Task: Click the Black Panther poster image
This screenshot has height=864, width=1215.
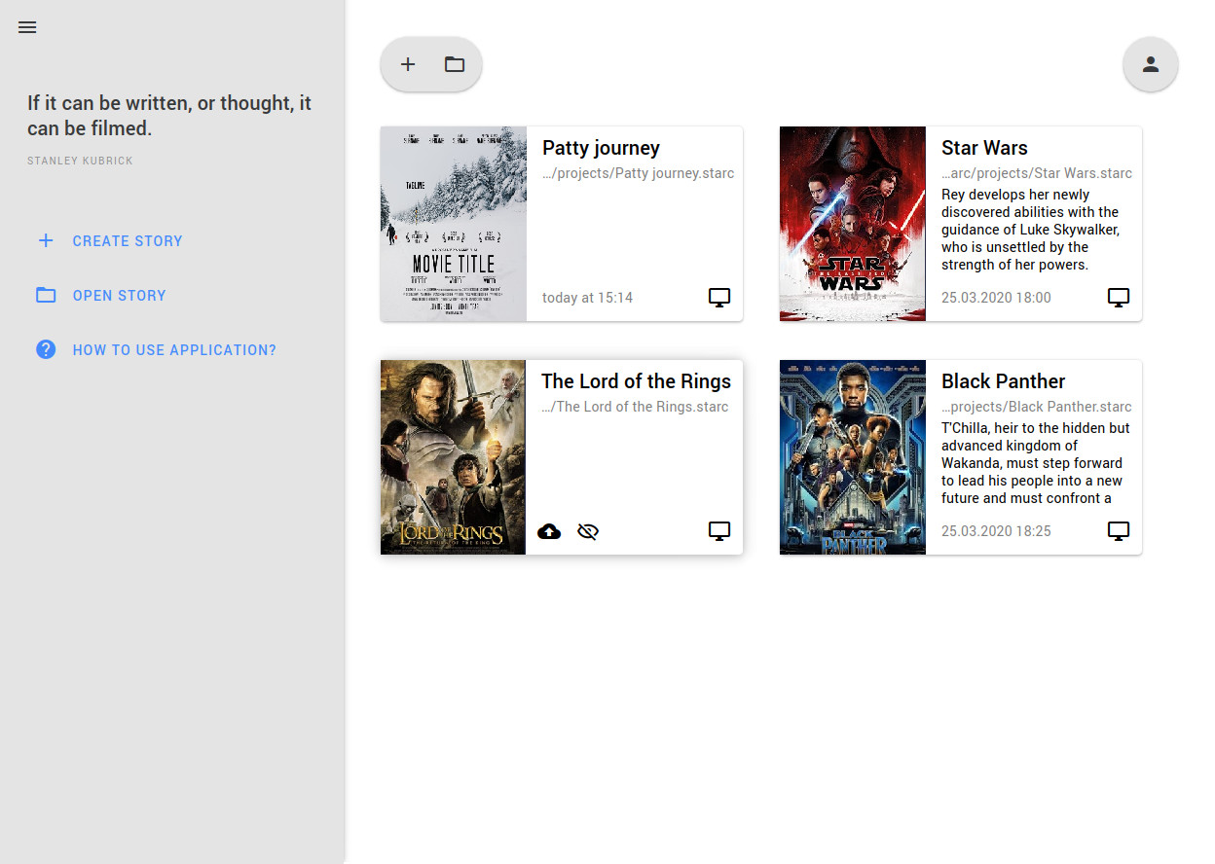Action: pyautogui.click(x=852, y=457)
